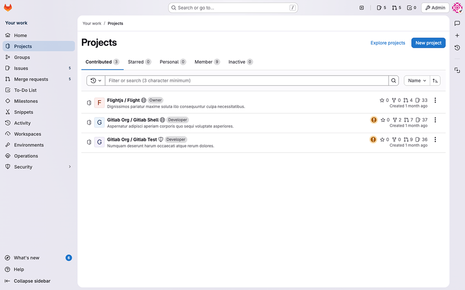Open the Name sorting dropdown
The image size is (465, 290).
tap(417, 80)
